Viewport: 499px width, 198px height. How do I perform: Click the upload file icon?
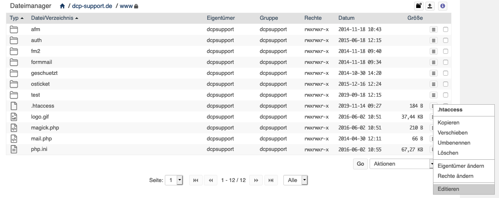coord(430,6)
